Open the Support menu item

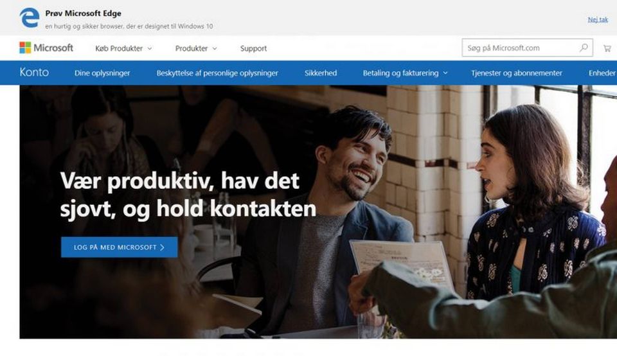tap(253, 48)
